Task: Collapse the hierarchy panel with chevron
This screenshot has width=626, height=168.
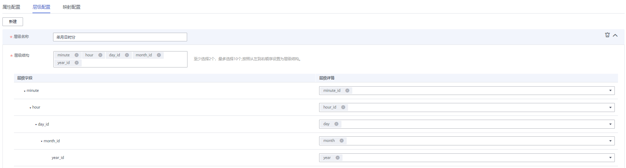Action: pyautogui.click(x=615, y=35)
